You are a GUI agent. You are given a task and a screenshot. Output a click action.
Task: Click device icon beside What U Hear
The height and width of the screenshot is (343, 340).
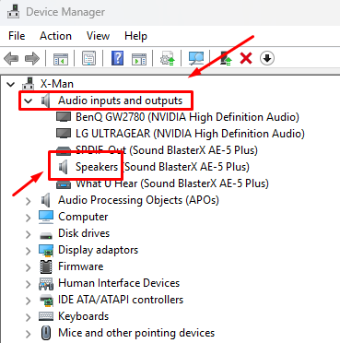[x=64, y=184]
